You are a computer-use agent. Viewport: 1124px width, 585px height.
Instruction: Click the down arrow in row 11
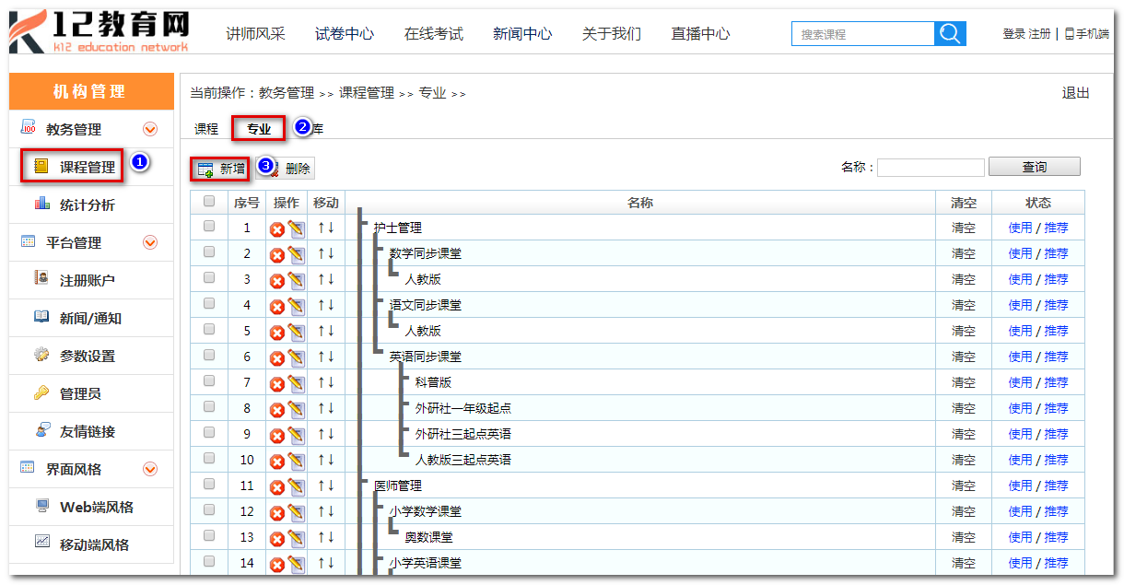331,486
